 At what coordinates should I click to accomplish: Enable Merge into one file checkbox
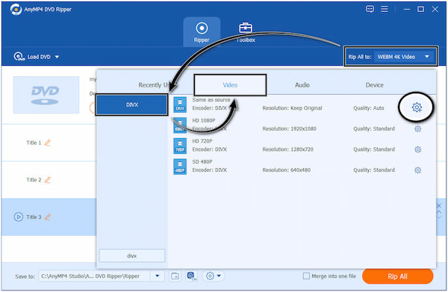tap(306, 276)
